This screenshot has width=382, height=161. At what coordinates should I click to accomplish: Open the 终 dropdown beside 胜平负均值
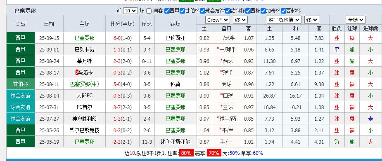312,20
